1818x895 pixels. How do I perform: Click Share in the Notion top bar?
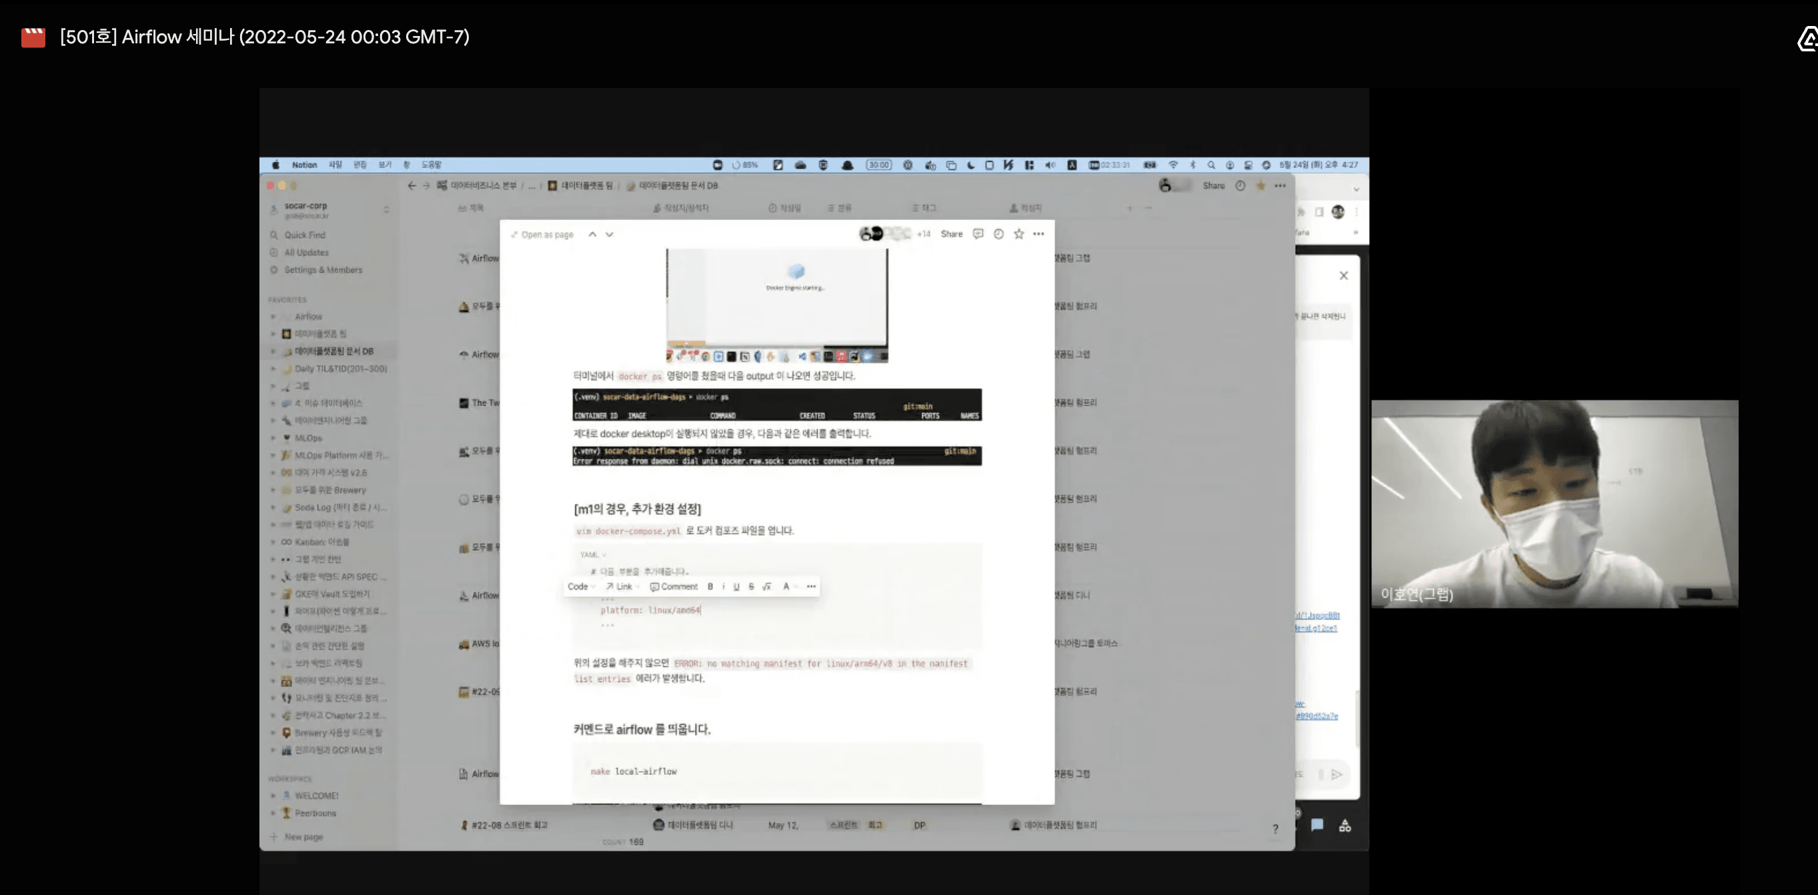[x=1213, y=185]
